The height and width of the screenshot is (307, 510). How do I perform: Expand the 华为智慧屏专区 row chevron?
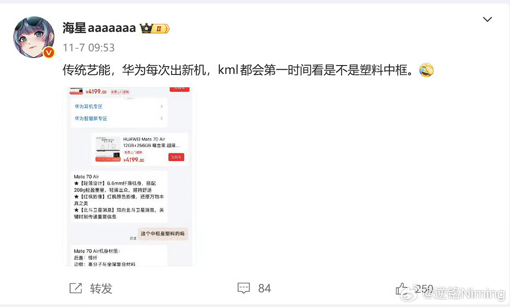pos(161,118)
